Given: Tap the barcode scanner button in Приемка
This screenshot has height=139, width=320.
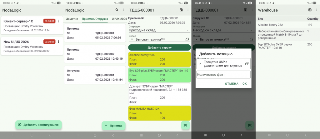Looking at the screenshot, I should tap(185, 125).
